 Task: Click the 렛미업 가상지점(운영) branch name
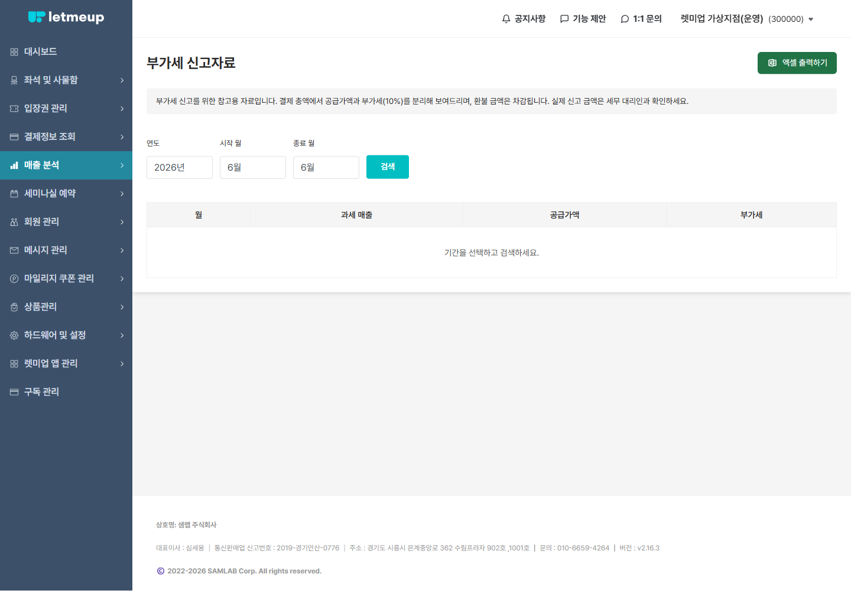click(722, 19)
